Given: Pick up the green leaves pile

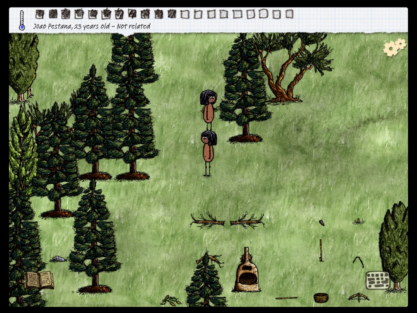Looking at the screenshot, I should [171, 300].
